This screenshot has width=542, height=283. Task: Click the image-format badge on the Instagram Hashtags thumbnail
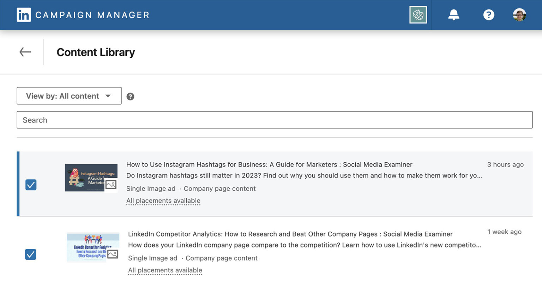111,185
